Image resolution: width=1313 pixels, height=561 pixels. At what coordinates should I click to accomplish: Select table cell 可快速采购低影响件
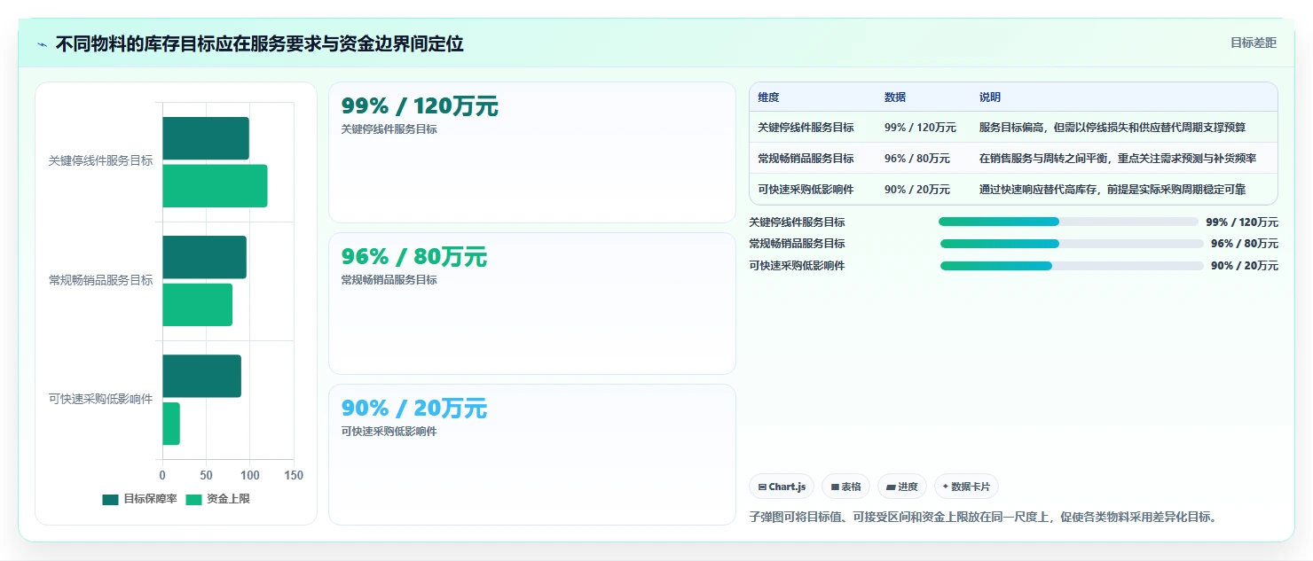(x=806, y=190)
